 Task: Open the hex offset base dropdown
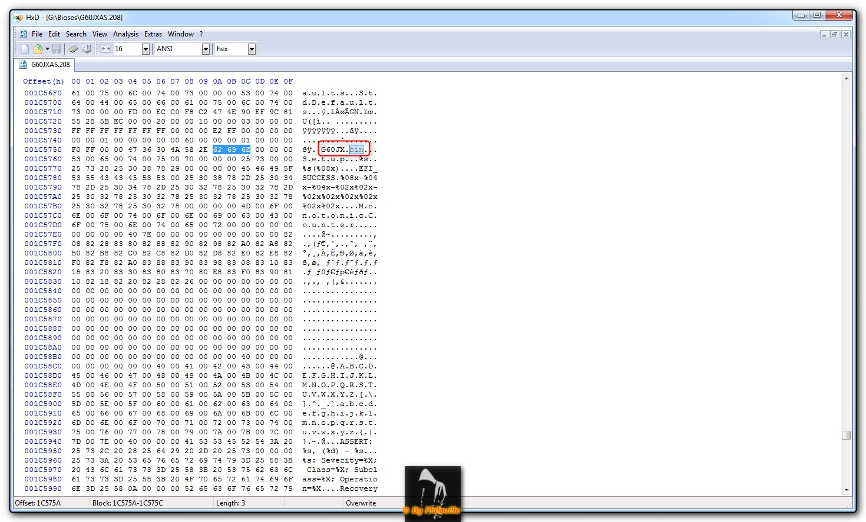(x=252, y=49)
